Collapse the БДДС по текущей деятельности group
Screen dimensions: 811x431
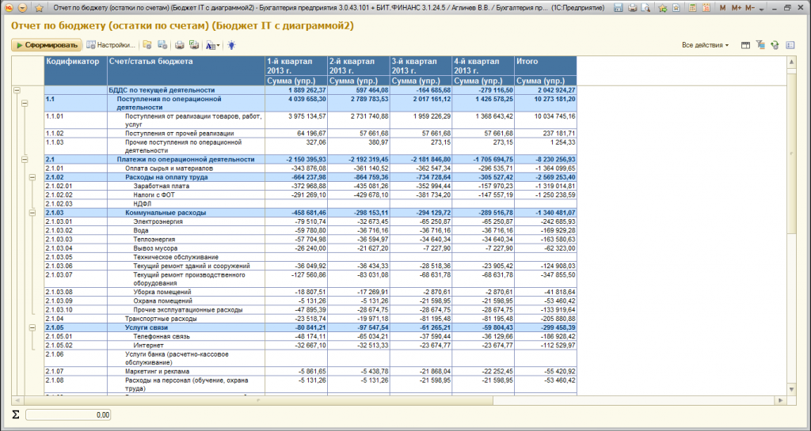(x=16, y=90)
